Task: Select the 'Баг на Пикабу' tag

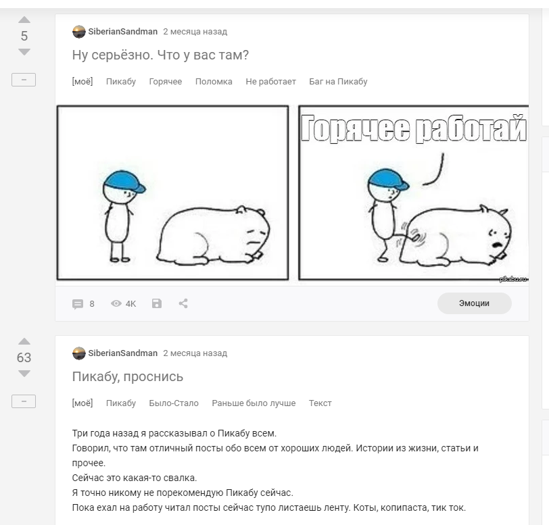Action: point(338,82)
